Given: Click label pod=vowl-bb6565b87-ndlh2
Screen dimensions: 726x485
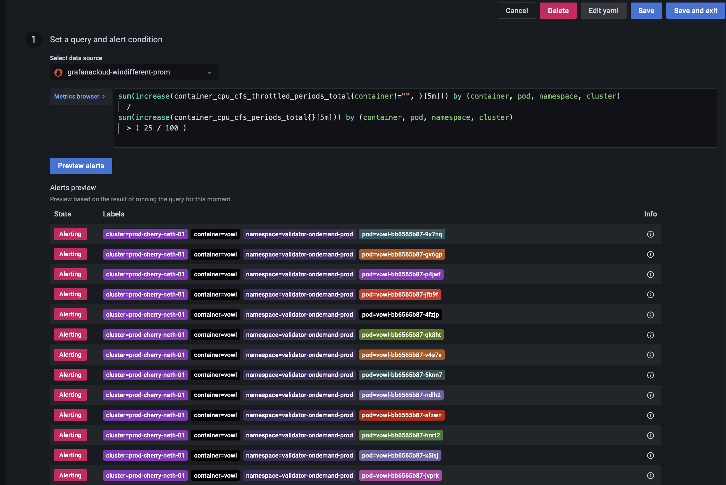Looking at the screenshot, I should pyautogui.click(x=401, y=395).
